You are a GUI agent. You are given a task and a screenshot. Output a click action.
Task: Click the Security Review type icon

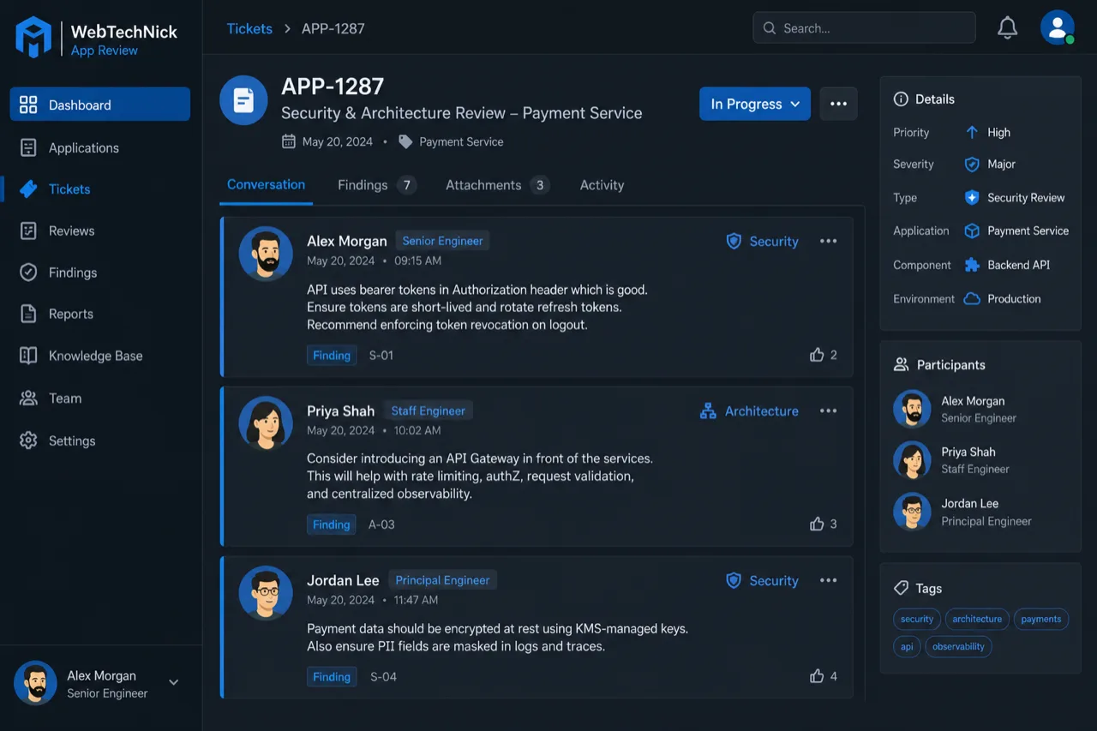(x=972, y=197)
